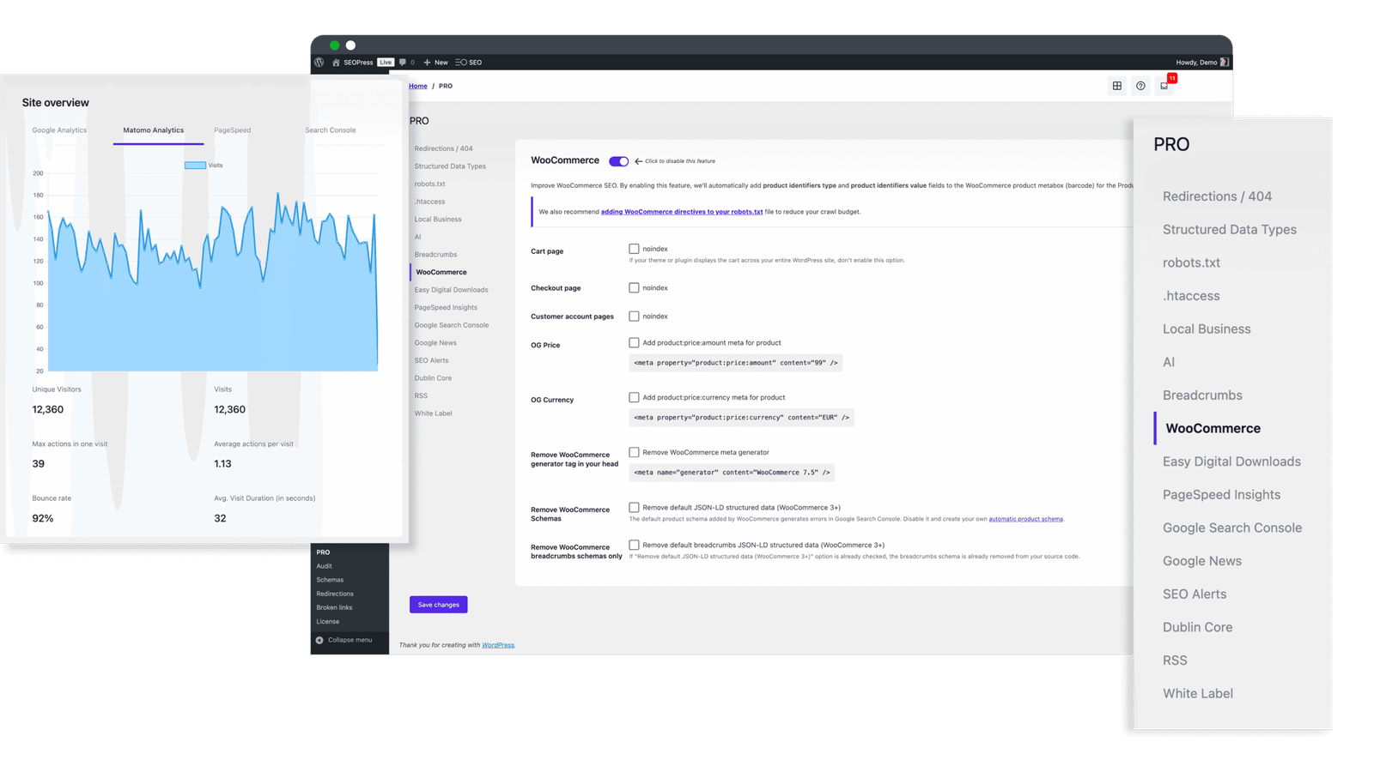Viewport: 1374px width, 772px height.
Task: Open notifications icon with red 11 badge
Action: click(x=1164, y=86)
